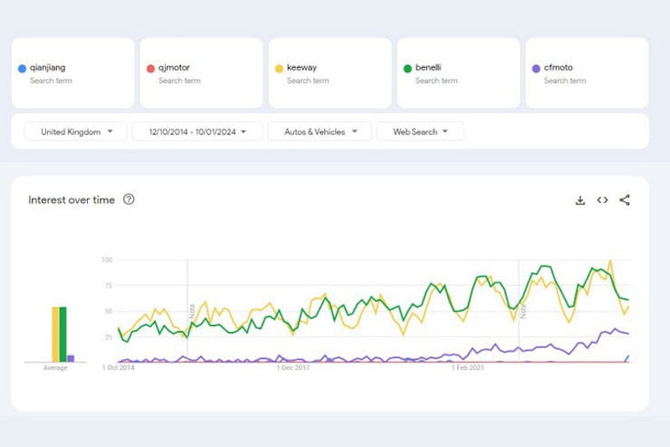This screenshot has height=447, width=670.
Task: Click the 1 Feb 2021 axis label
Action: 468,367
